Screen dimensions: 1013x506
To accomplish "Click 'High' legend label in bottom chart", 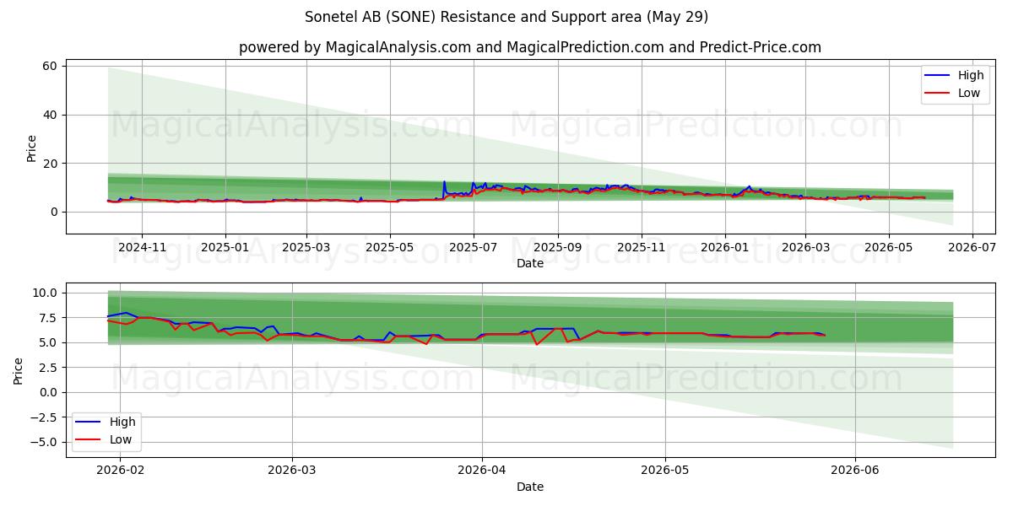I will point(122,422).
